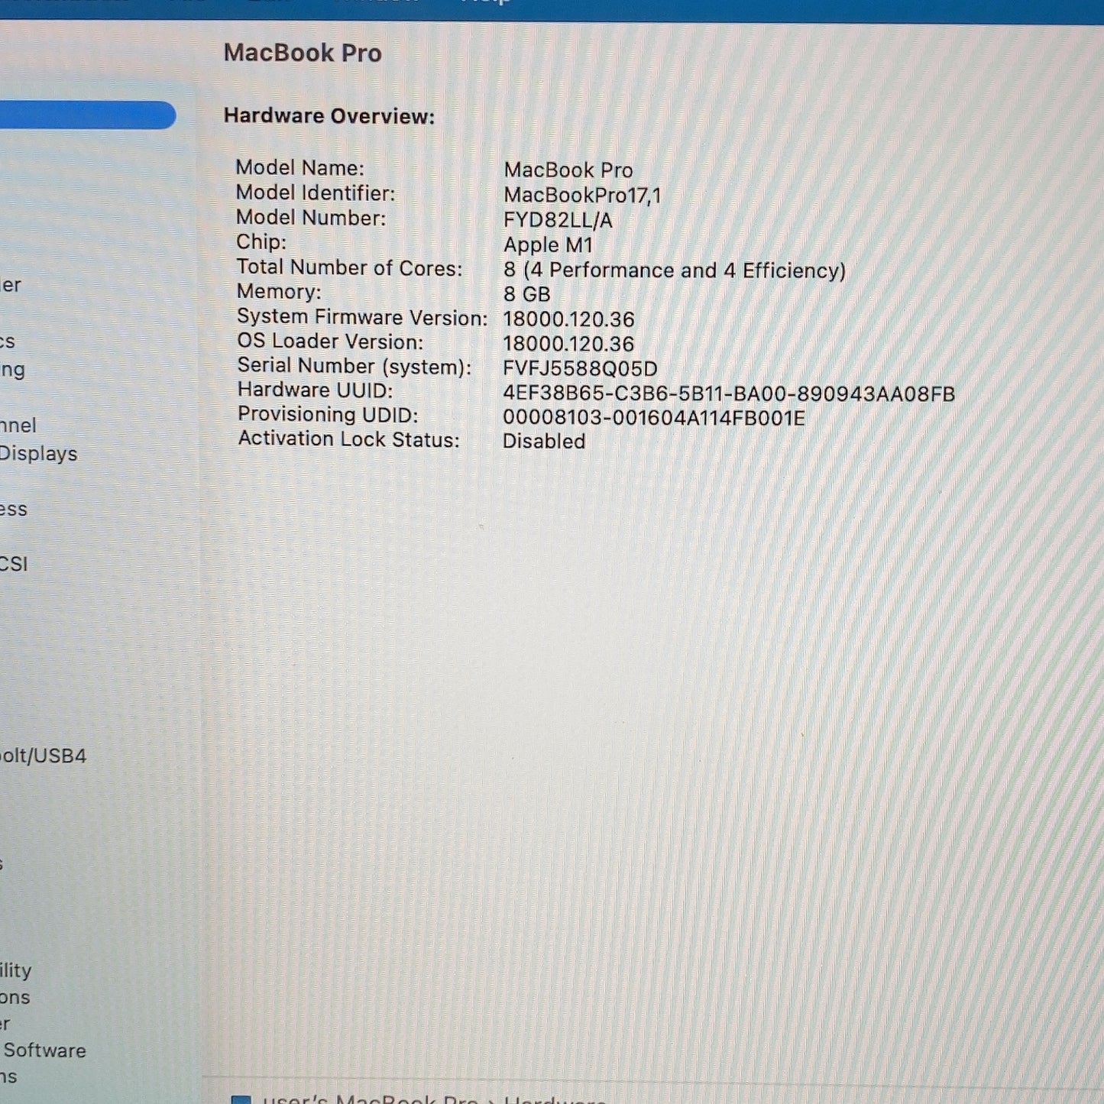
Task: Click the 'Model Number:' label
Action: [311, 218]
